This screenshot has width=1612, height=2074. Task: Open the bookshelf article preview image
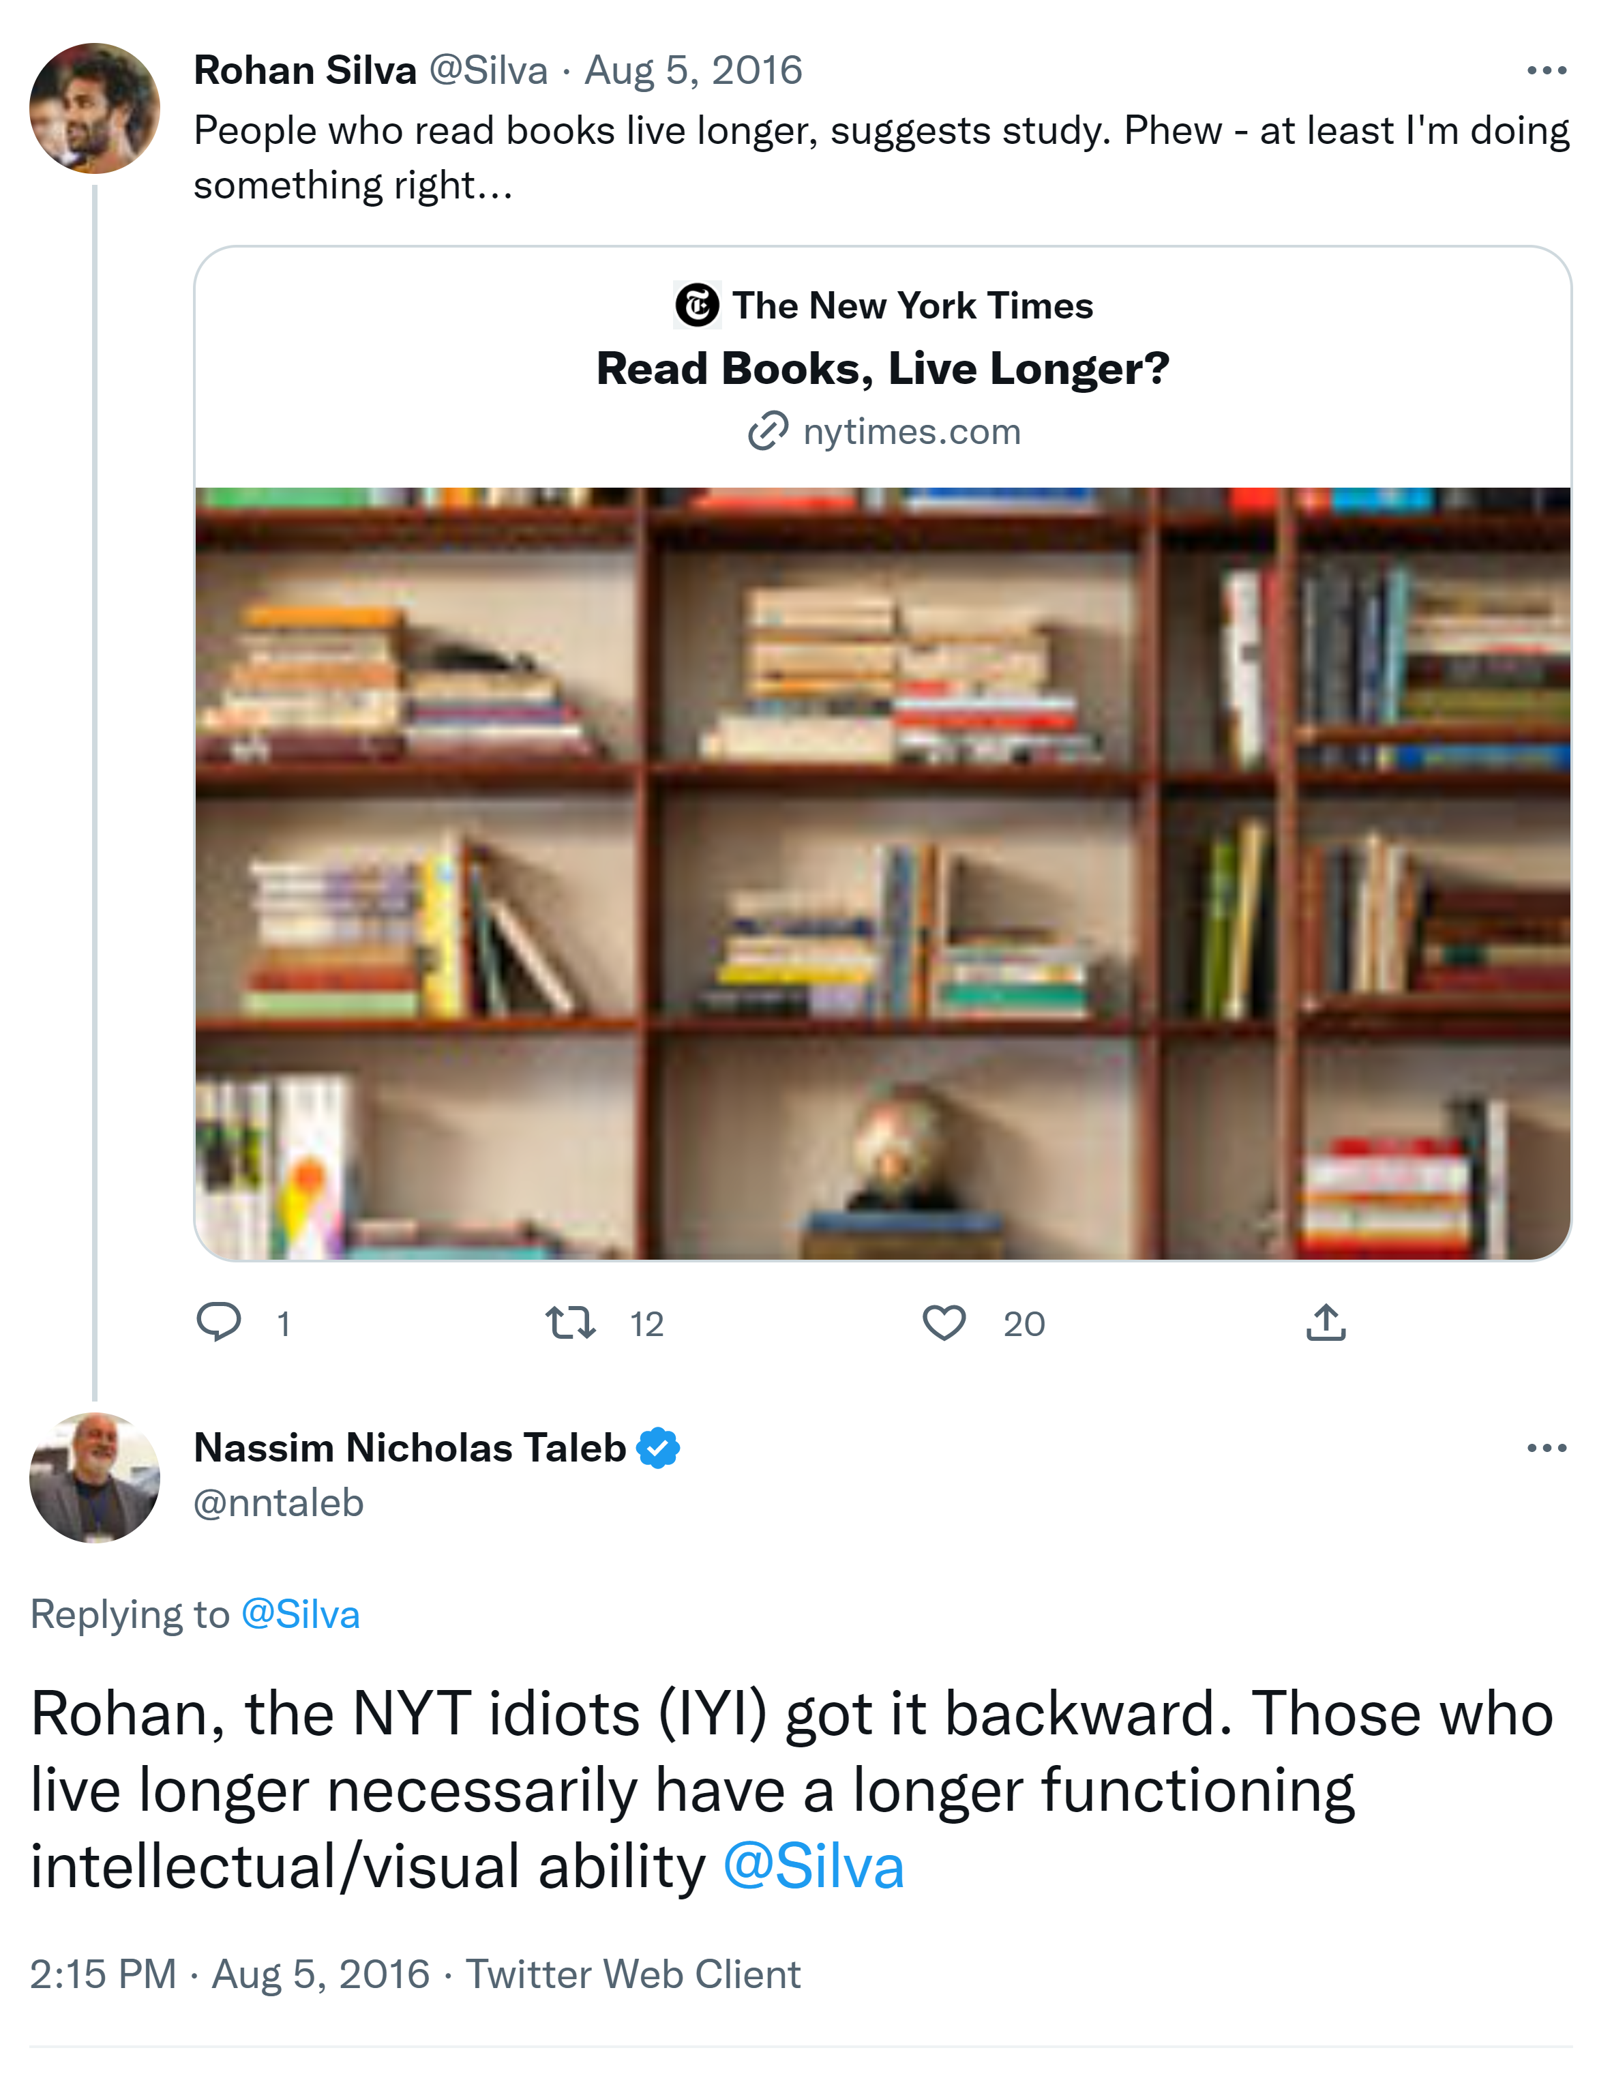[883, 874]
